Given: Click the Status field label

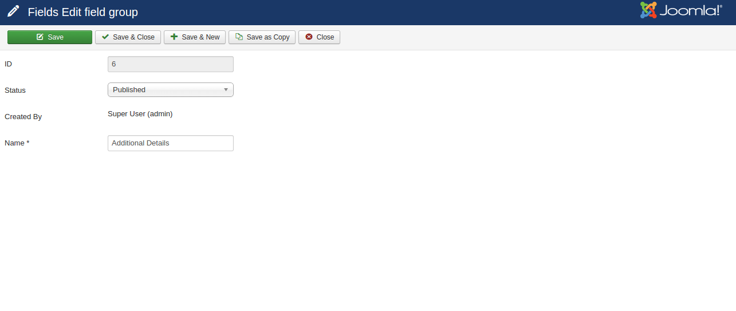Looking at the screenshot, I should [x=15, y=90].
